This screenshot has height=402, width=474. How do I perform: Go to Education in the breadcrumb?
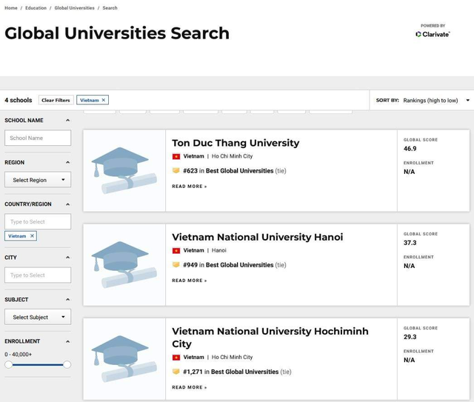36,8
